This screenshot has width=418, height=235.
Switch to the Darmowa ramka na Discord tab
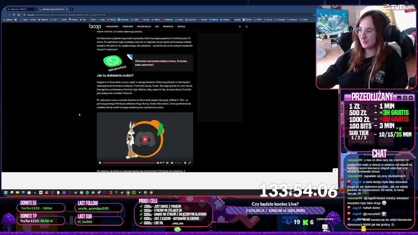53,9
